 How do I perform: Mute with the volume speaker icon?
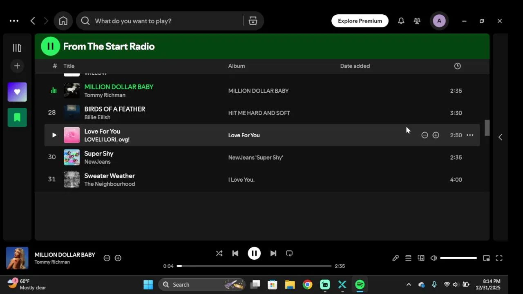point(434,258)
